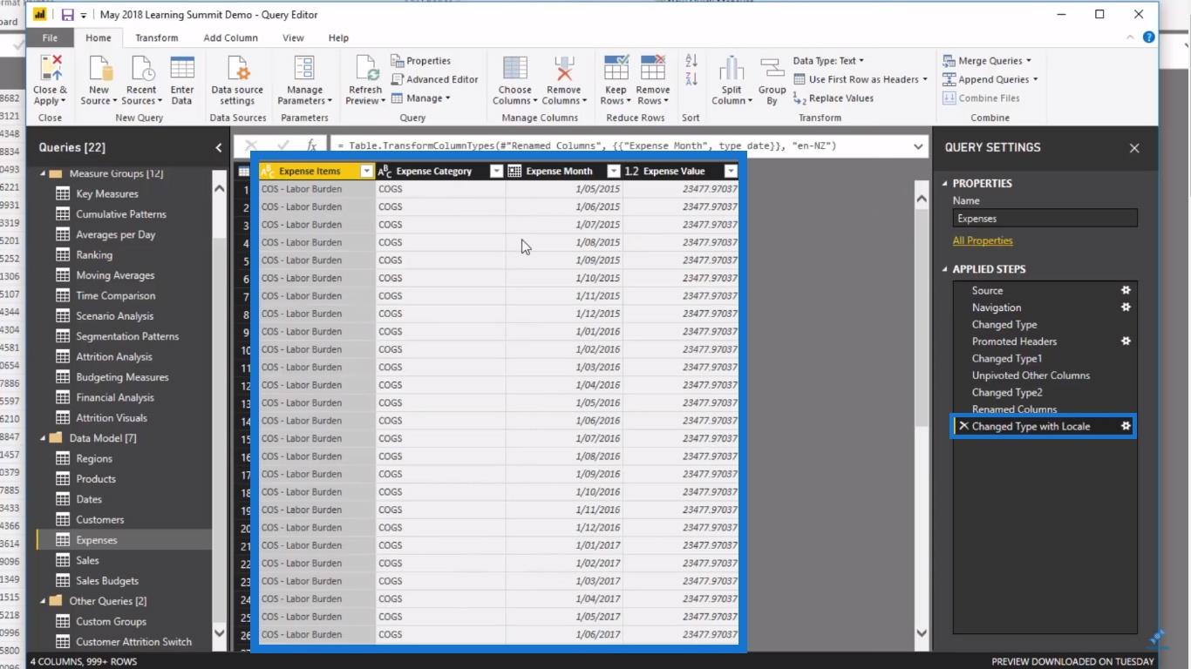Click the gear icon next to Source step

pyautogui.click(x=1126, y=290)
